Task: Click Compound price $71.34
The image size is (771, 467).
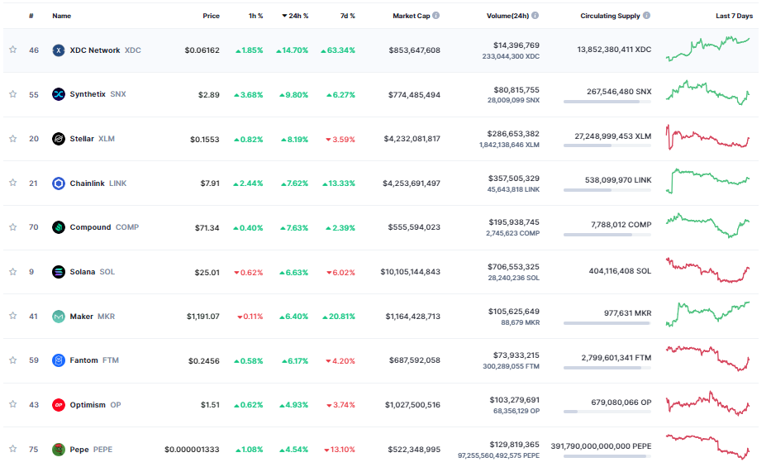Action: point(207,228)
